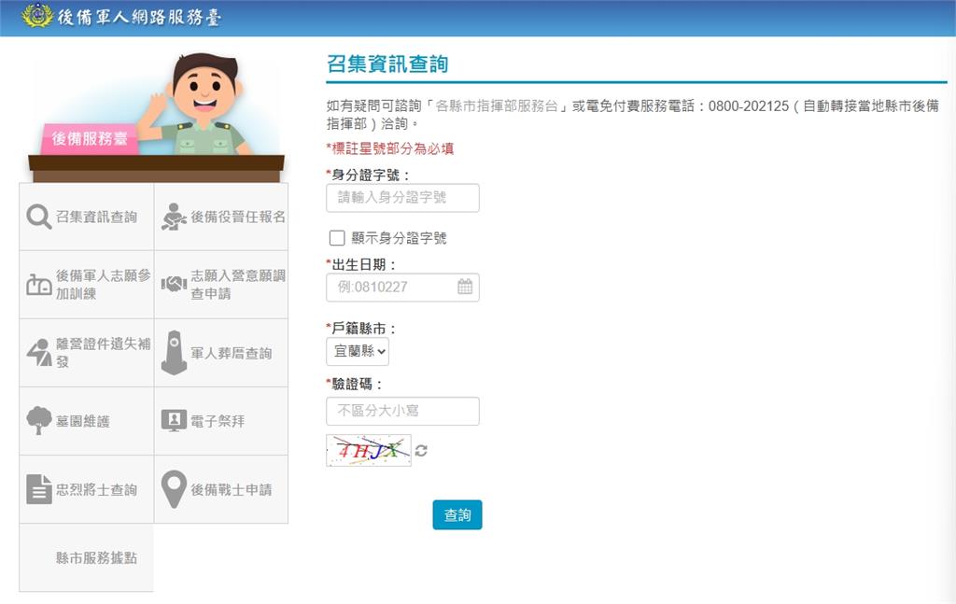The height and width of the screenshot is (604, 956).
Task: Click the map pin icon for 後備戰士申請
Action: click(174, 489)
